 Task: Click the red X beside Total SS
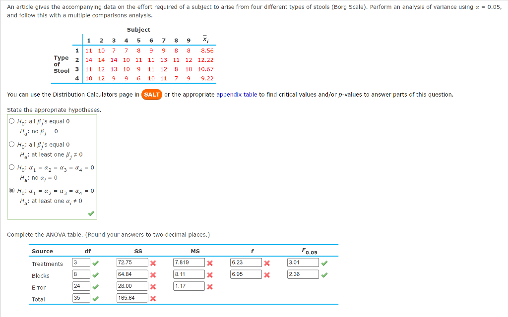(x=153, y=299)
